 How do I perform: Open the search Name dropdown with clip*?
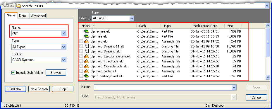(64, 33)
